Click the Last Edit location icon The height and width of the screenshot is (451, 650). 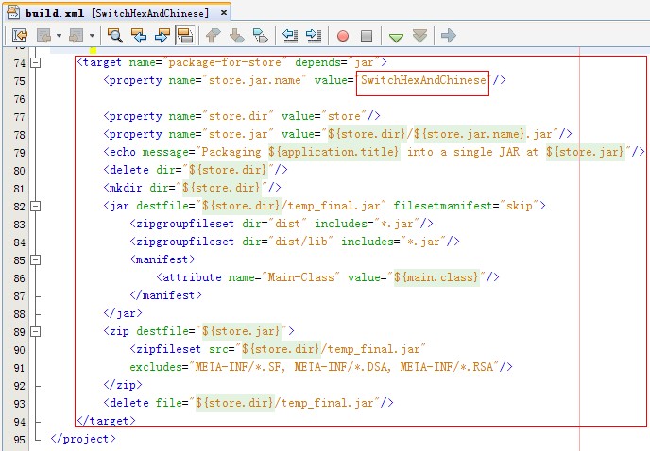pyautogui.click(x=20, y=36)
